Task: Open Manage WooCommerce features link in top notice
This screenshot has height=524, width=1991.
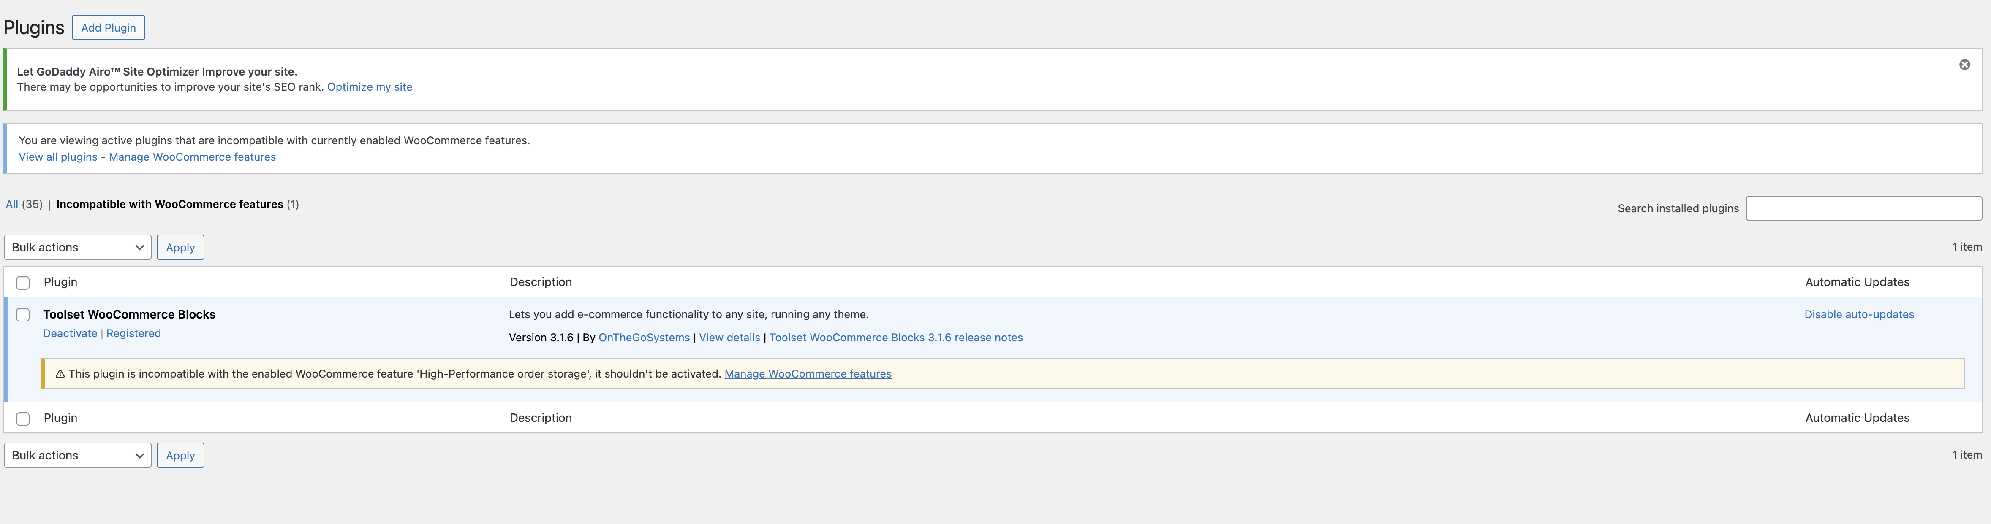Action: [193, 157]
